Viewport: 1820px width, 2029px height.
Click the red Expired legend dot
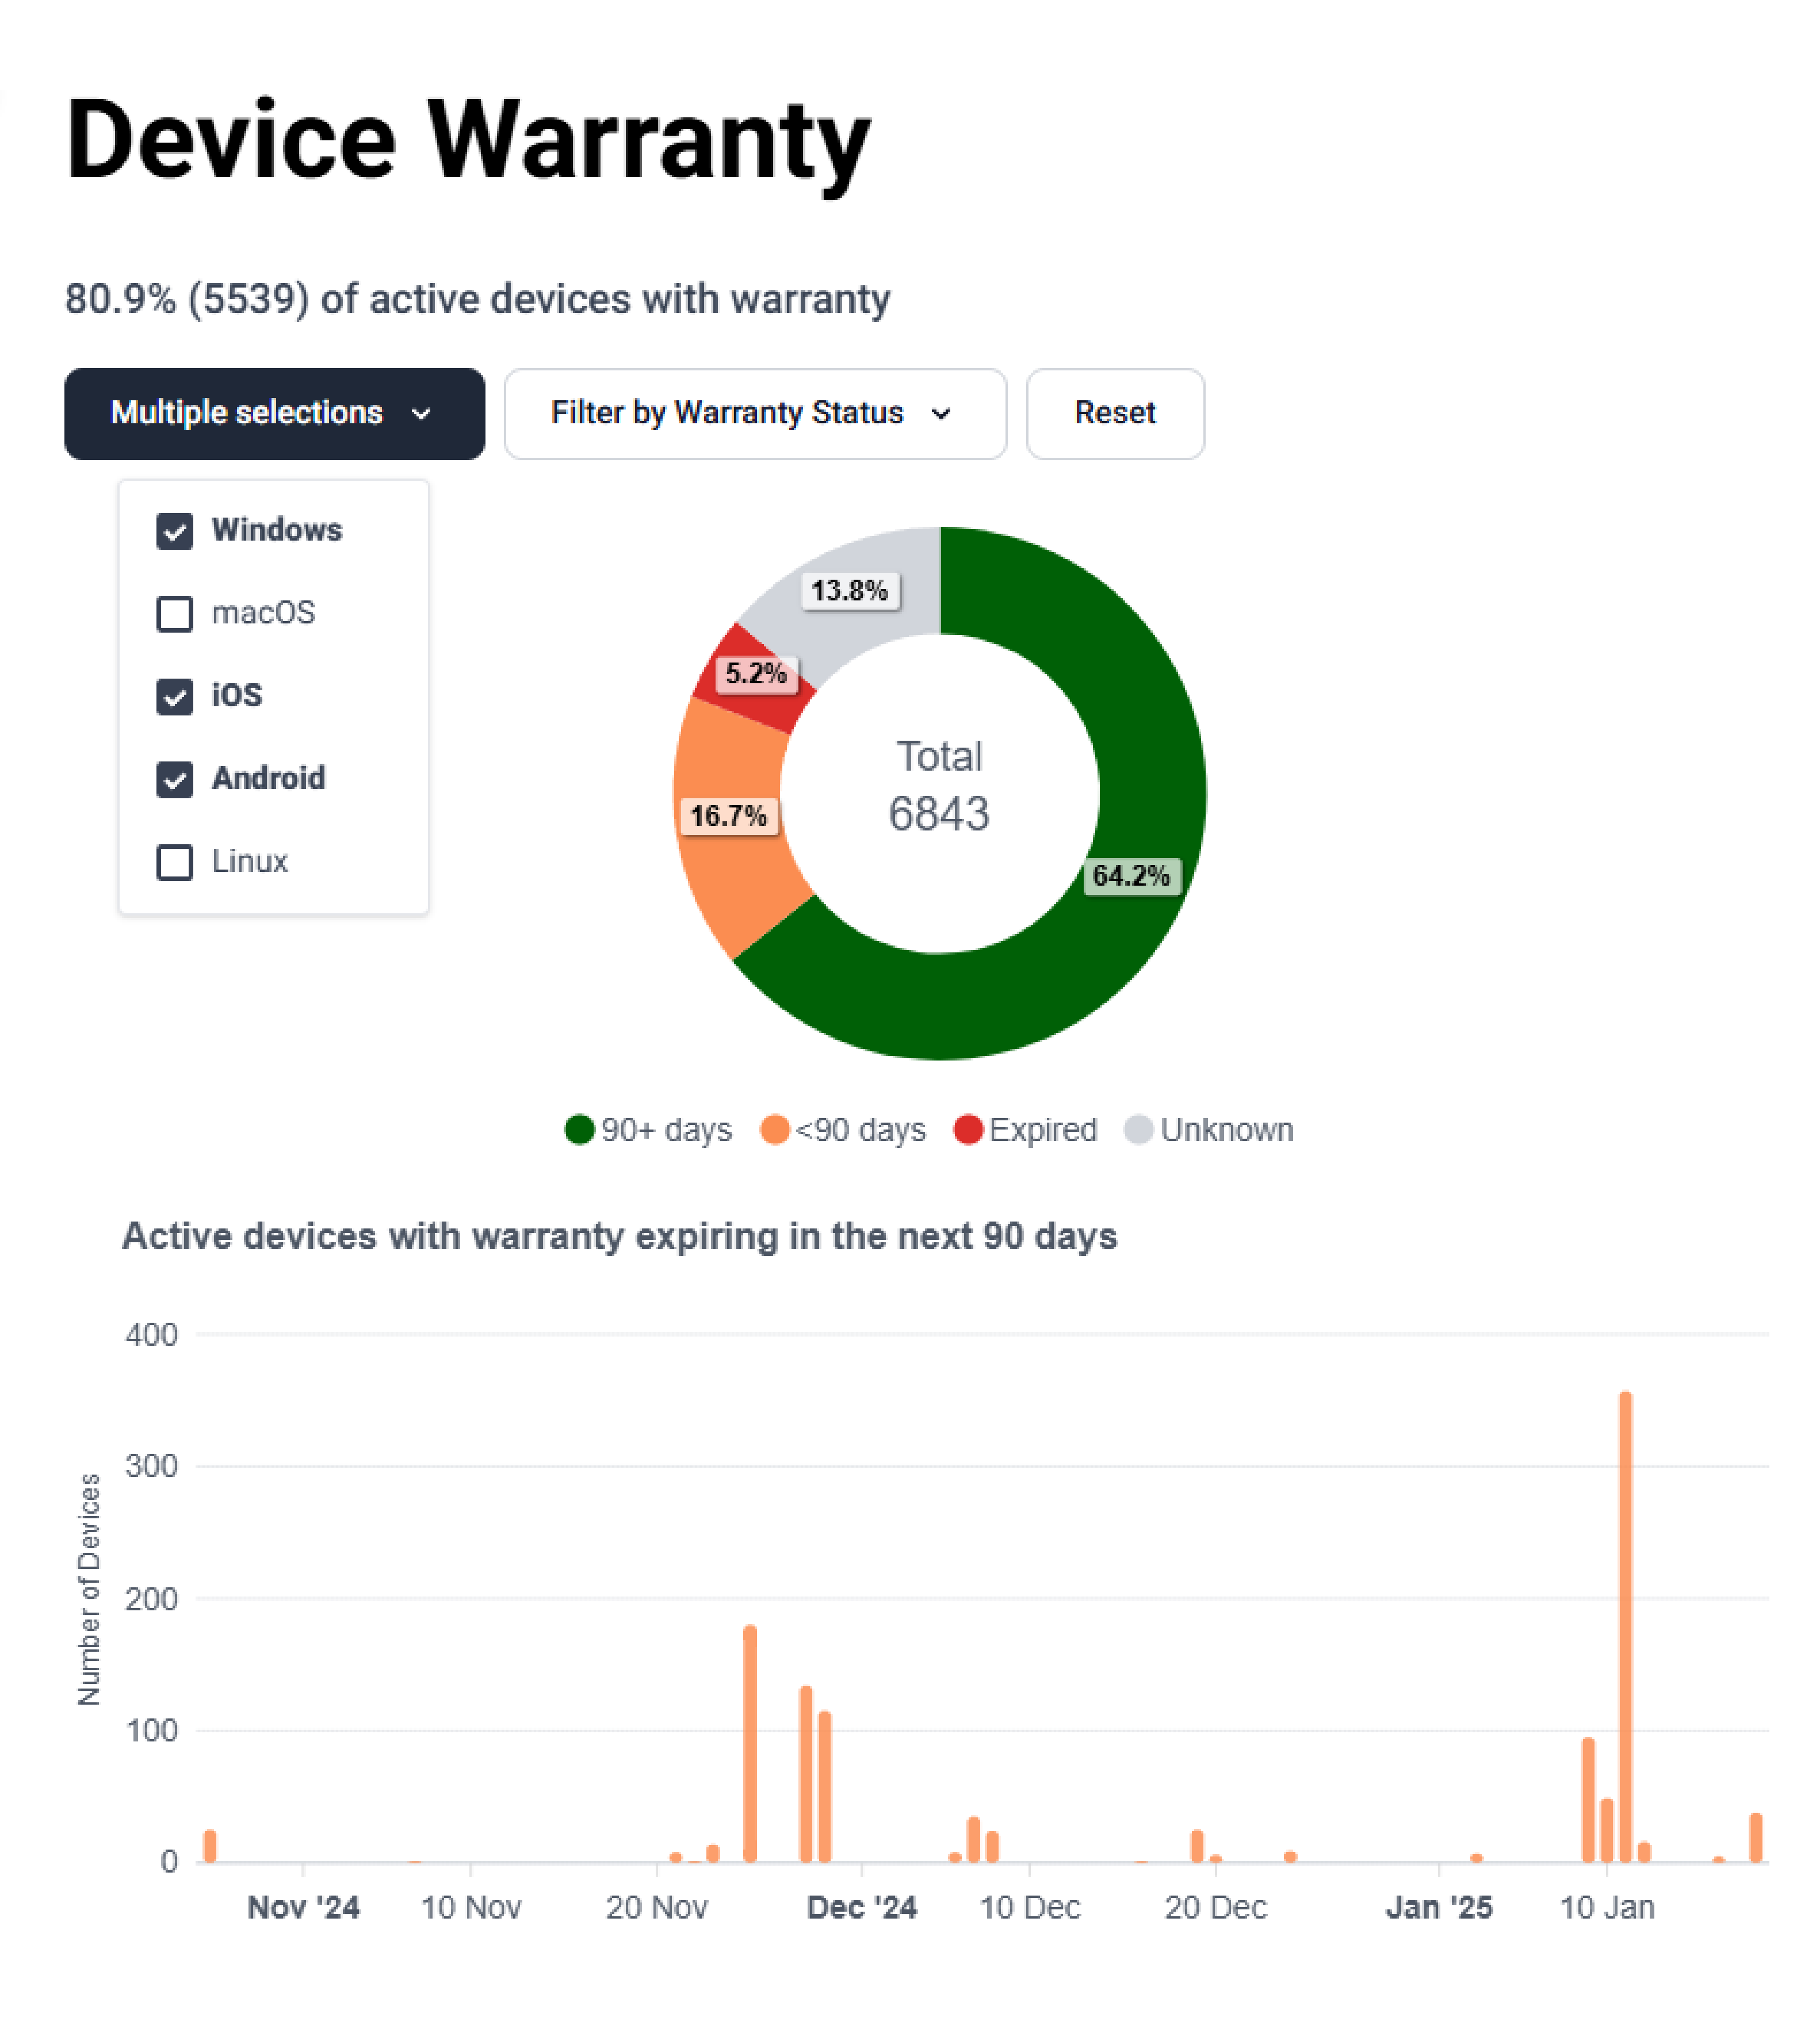click(968, 1130)
